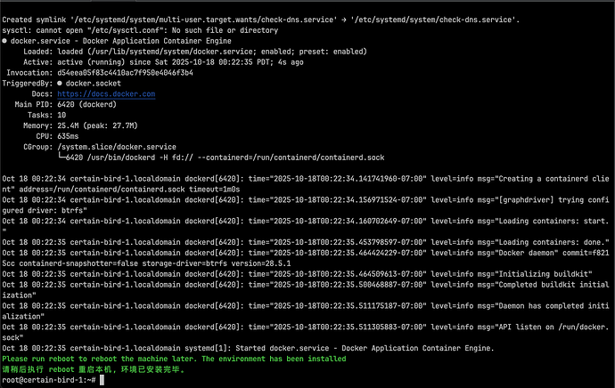Click the '/usr/bin/dockerd -H fd://' process line

[221, 158]
